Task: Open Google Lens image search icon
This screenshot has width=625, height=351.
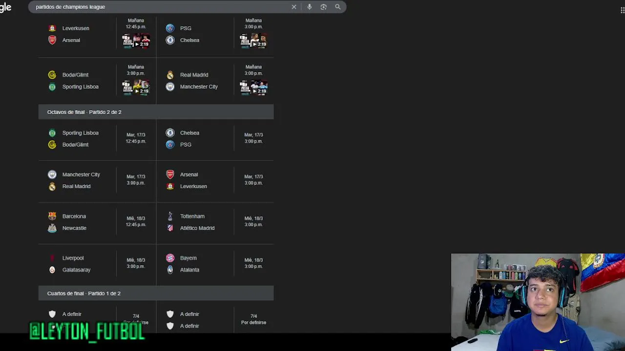Action: pos(323,7)
